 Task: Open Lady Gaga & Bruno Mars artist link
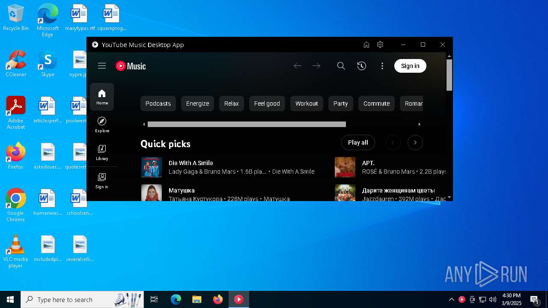click(x=202, y=172)
